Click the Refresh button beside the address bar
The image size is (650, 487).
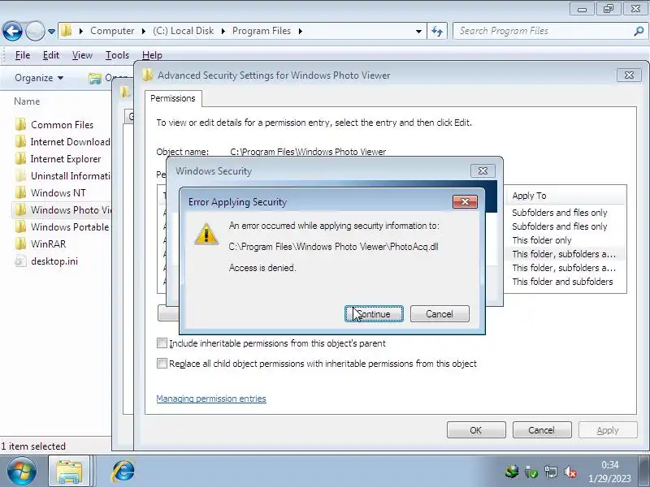click(x=437, y=31)
